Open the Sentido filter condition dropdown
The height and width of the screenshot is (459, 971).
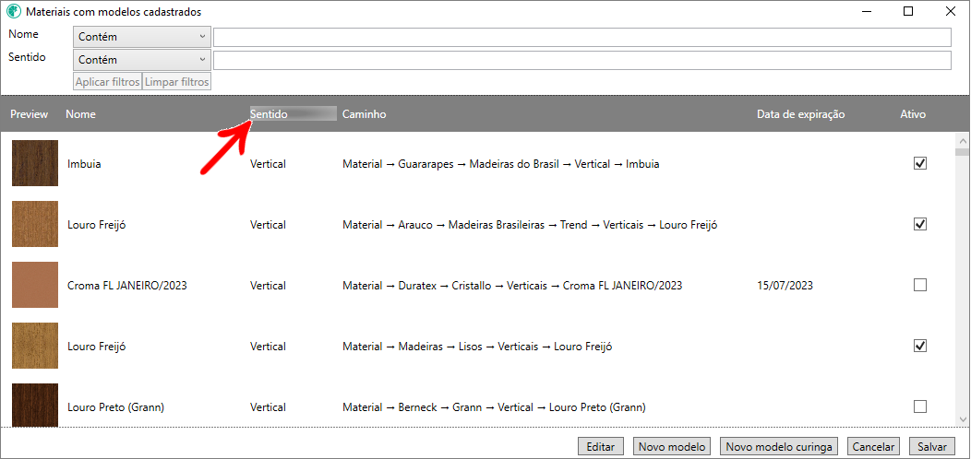pos(142,60)
